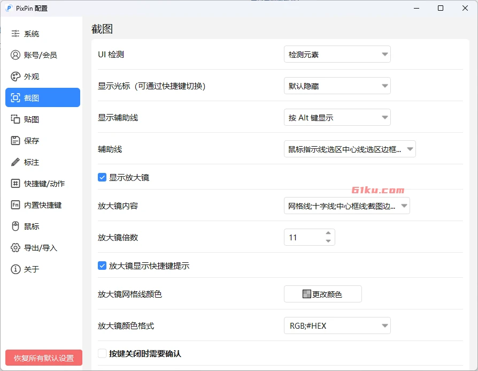The height and width of the screenshot is (371, 478).
Task: Go to 内置快捷键 page
Action: point(43,205)
